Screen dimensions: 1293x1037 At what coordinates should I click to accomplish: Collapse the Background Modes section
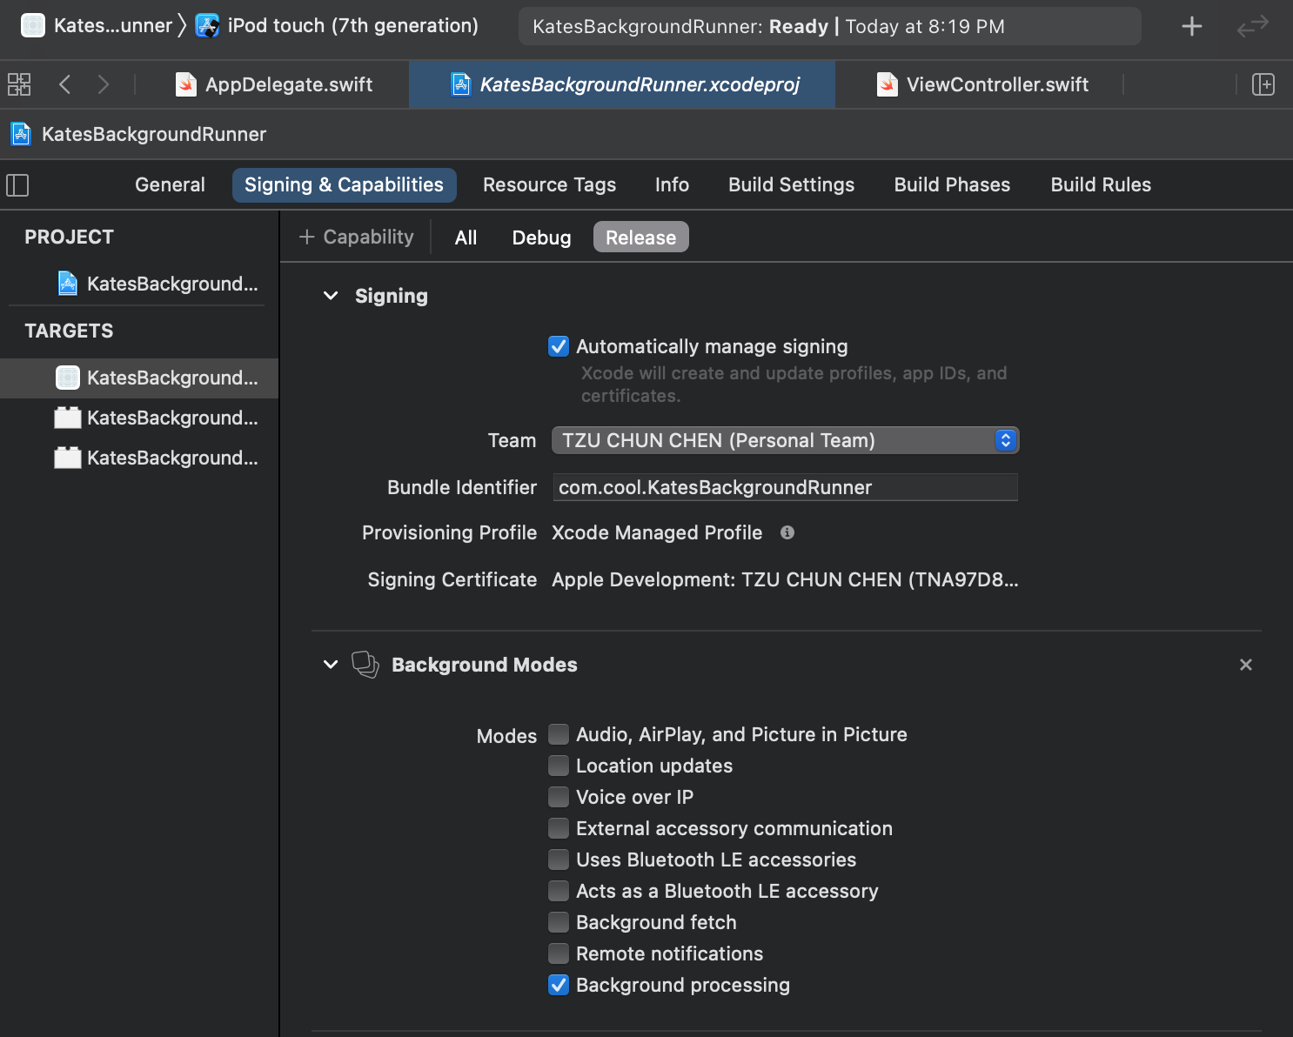pyautogui.click(x=331, y=665)
